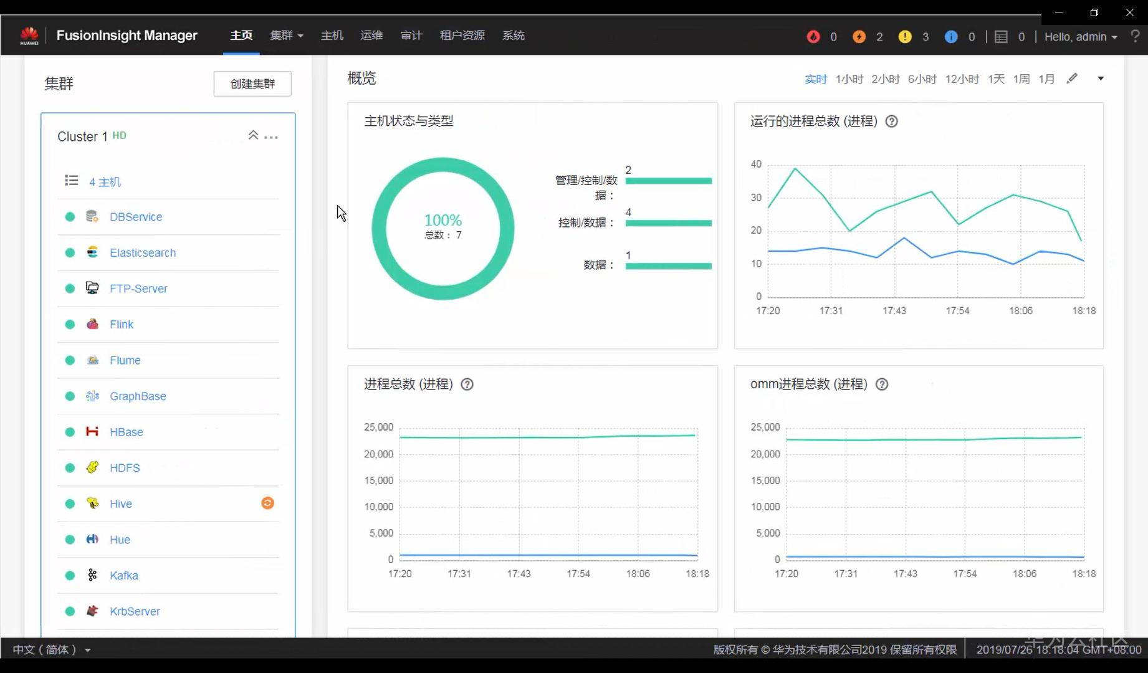
Task: Click the orange sync icon on Hive row
Action: 267,503
